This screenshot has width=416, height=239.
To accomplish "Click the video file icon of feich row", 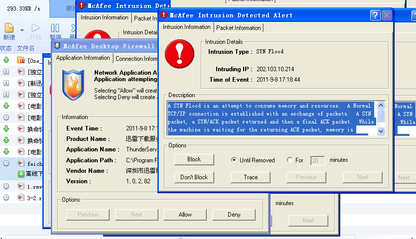I will [21, 163].
